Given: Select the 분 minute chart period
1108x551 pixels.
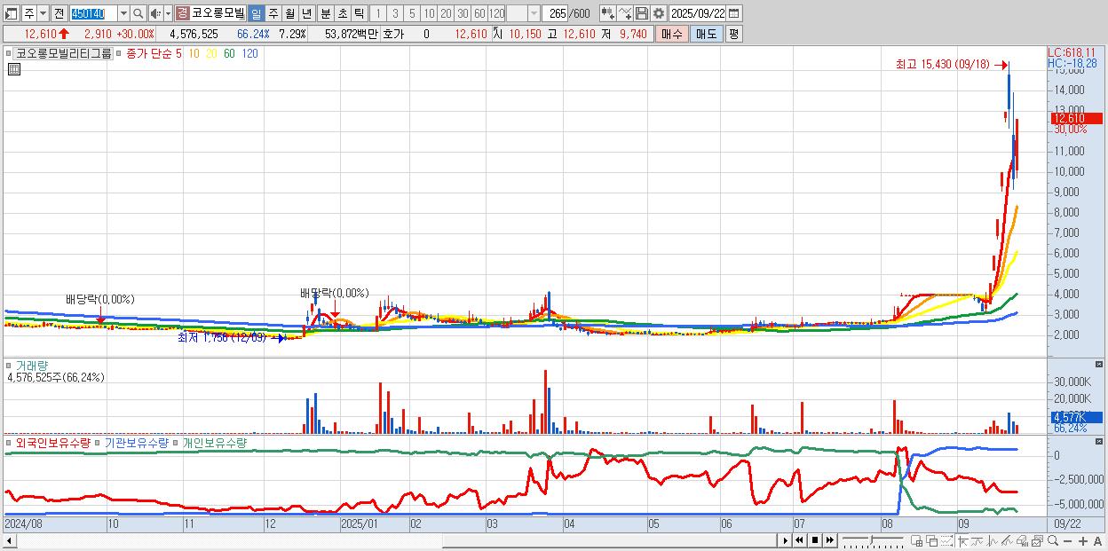Looking at the screenshot, I should click(326, 13).
